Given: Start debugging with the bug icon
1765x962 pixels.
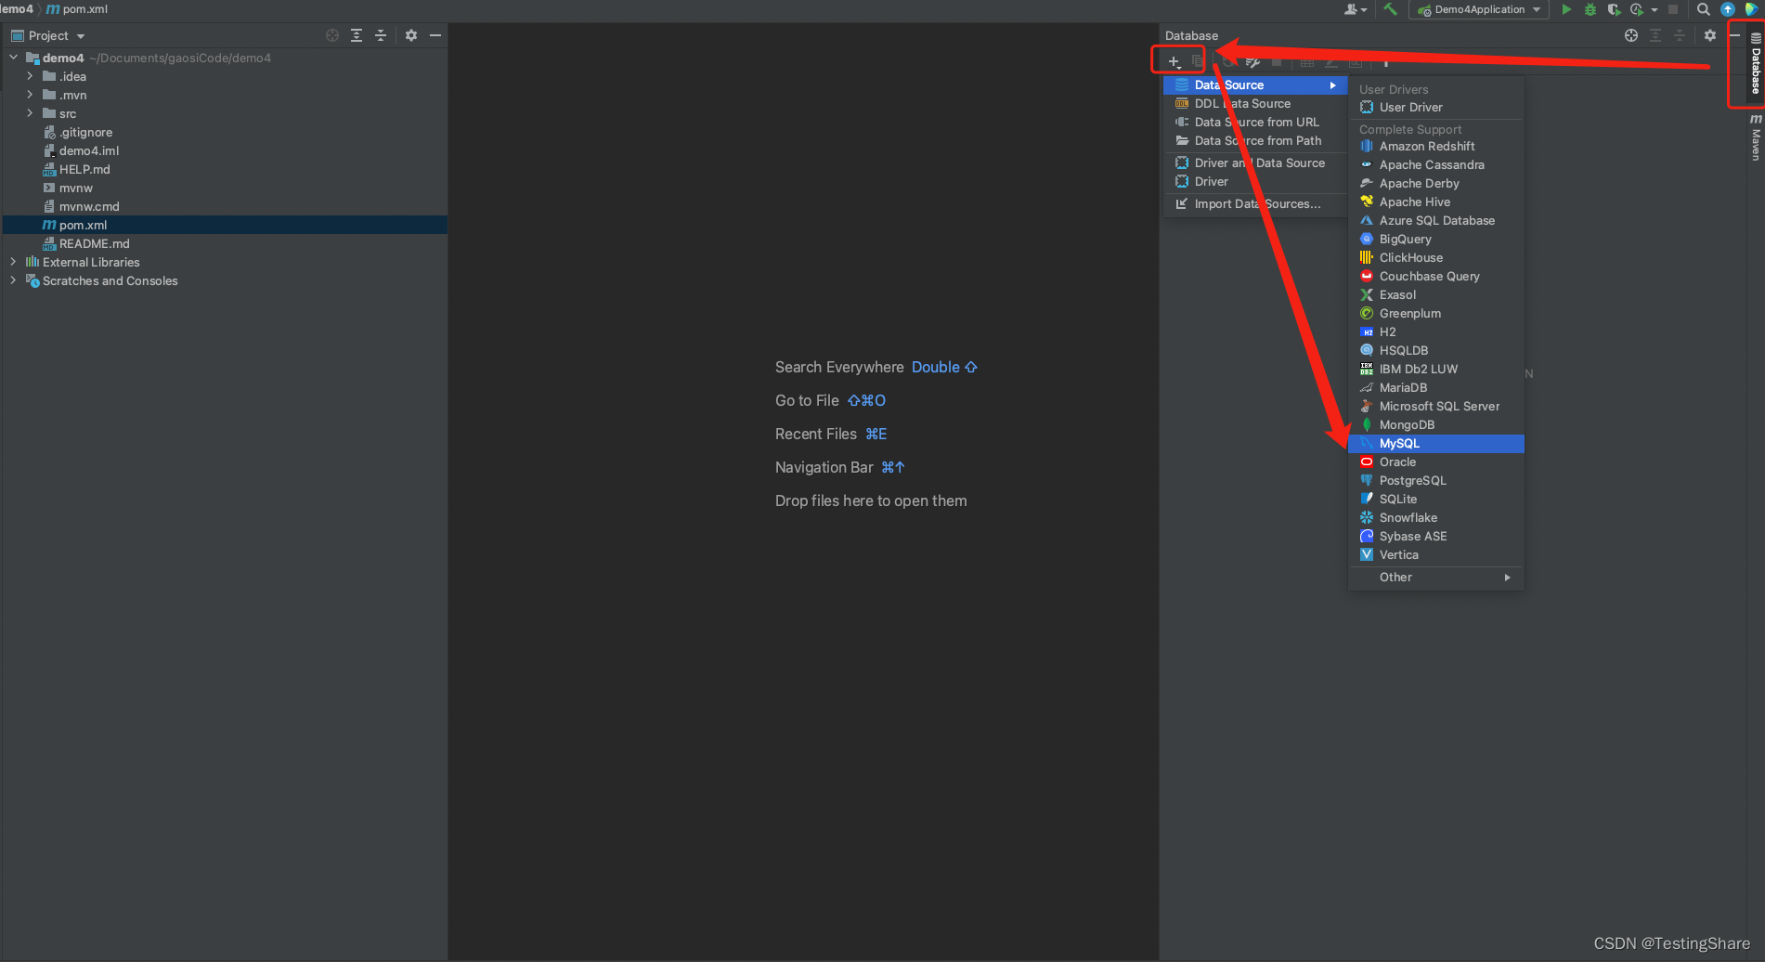Looking at the screenshot, I should click(x=1590, y=9).
